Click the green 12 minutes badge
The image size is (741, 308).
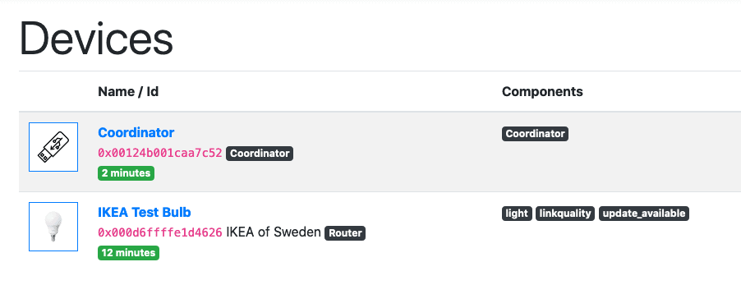pos(128,253)
